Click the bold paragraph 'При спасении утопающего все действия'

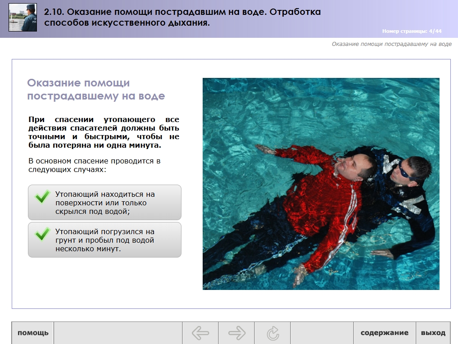point(104,132)
